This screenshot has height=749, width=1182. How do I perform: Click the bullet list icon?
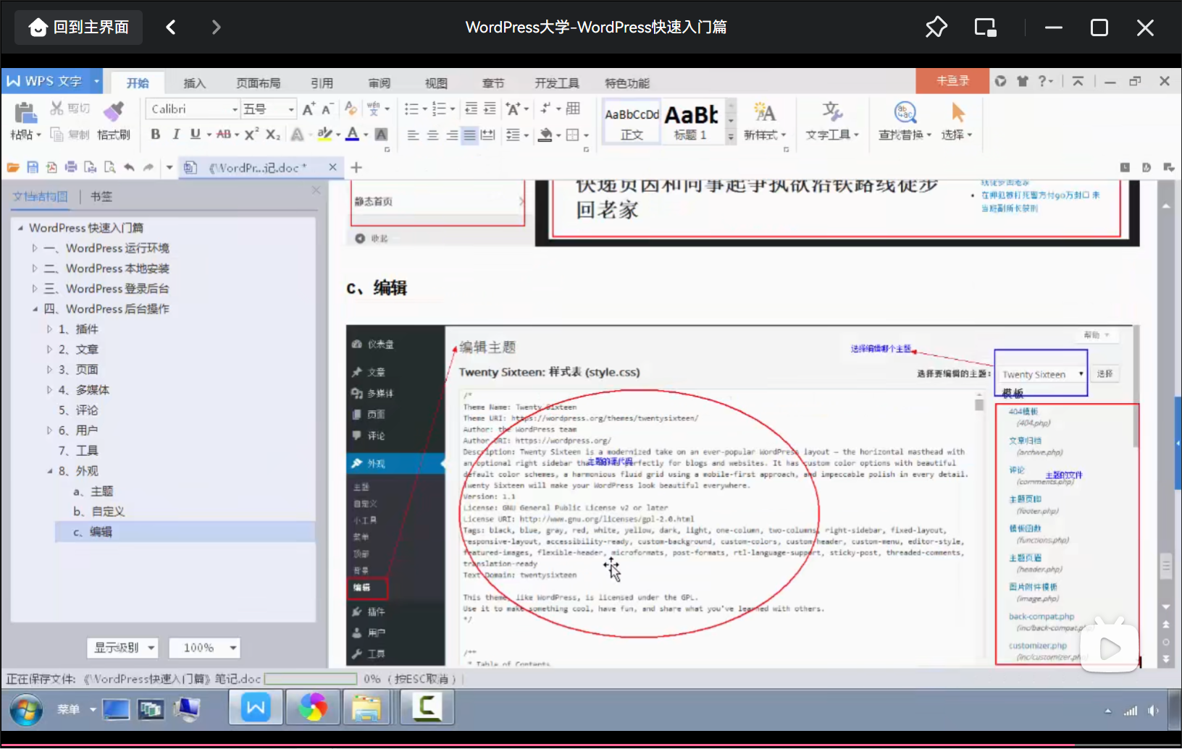click(x=411, y=109)
